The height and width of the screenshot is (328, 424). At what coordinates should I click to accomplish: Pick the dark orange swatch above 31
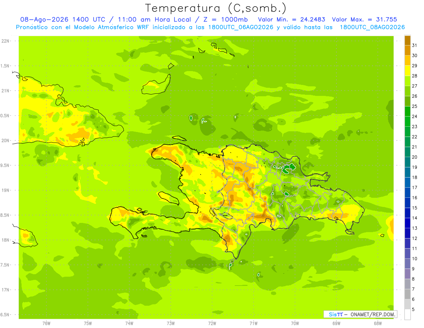coord(407,41)
